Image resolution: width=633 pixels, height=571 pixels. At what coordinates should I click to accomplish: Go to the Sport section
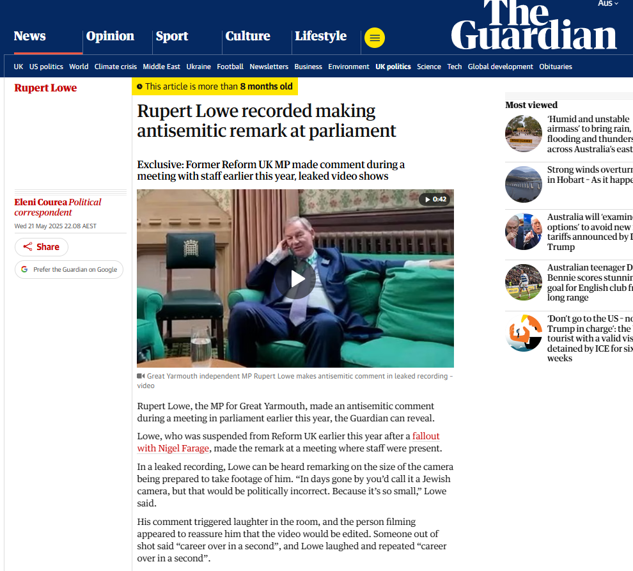click(172, 36)
